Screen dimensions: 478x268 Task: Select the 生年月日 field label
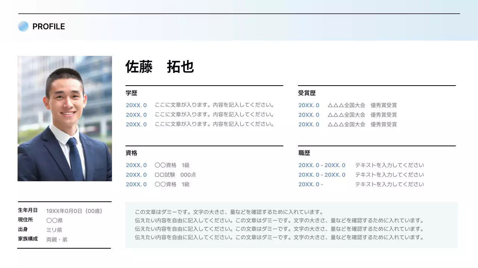27,210
